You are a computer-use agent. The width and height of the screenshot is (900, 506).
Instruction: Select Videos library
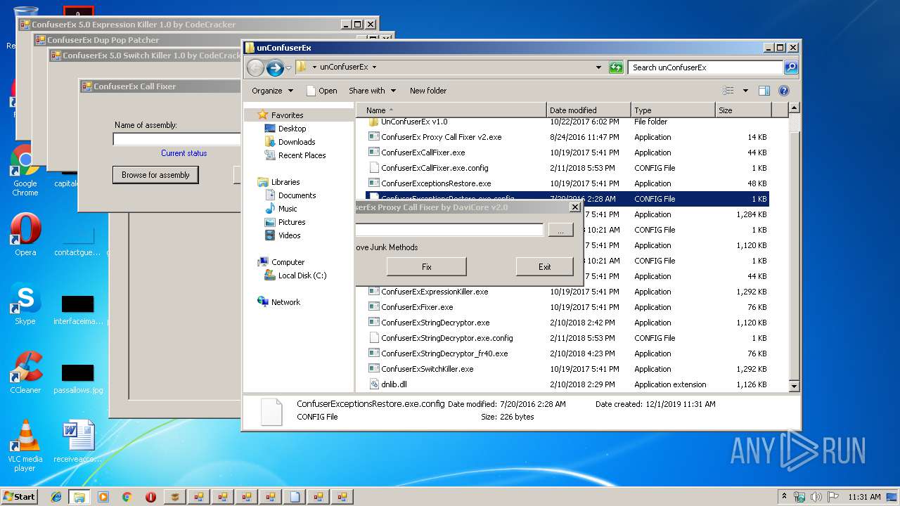(289, 235)
